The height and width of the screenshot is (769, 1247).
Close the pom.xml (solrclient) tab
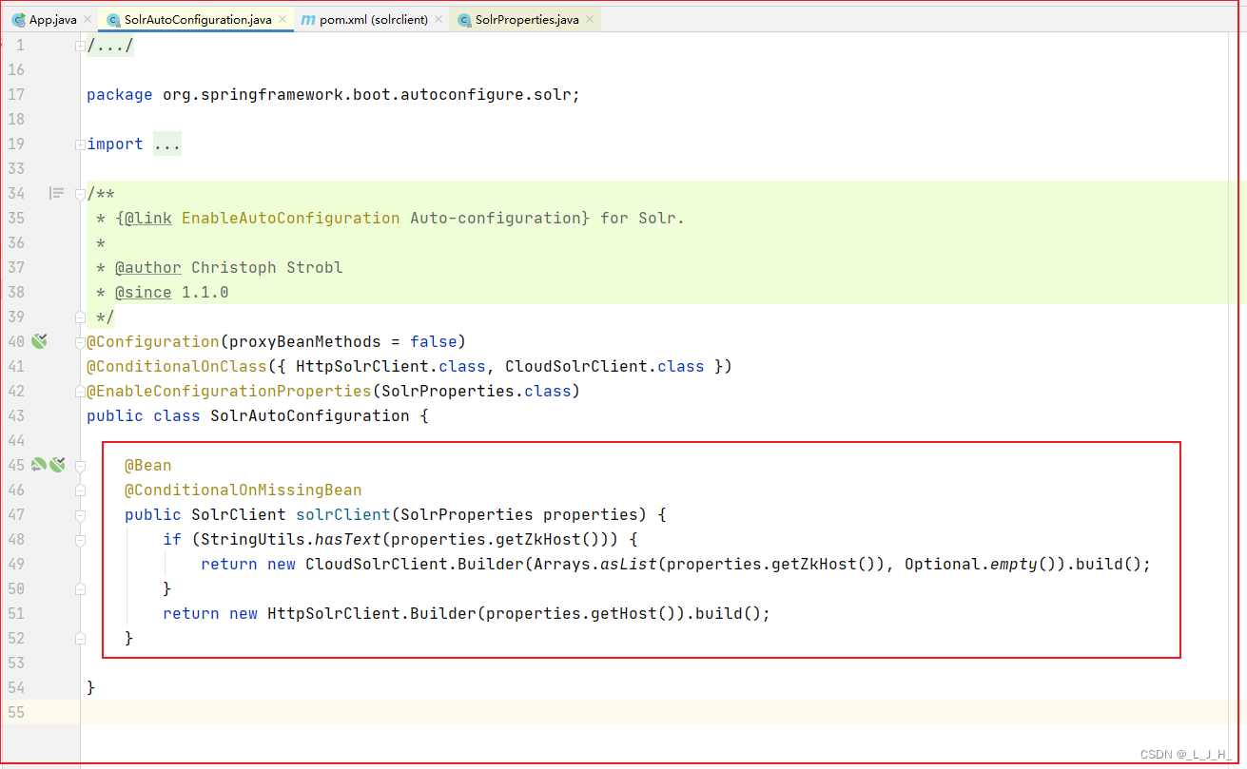pyautogui.click(x=438, y=20)
